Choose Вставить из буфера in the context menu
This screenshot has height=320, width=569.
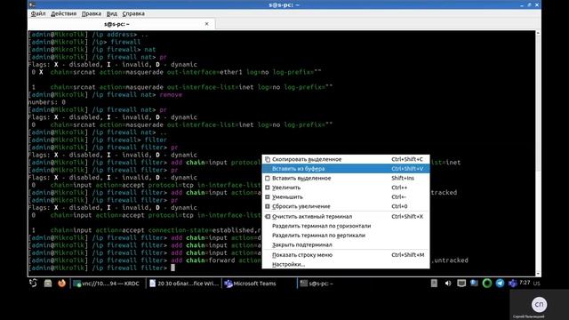tap(346, 169)
